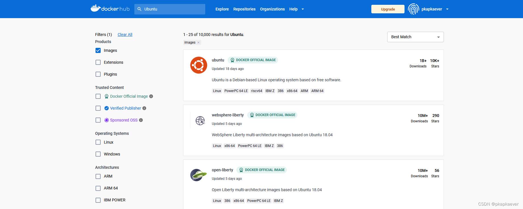Click the Docker Hub whale logo
The width and height of the screenshot is (523, 209).
point(110,8)
